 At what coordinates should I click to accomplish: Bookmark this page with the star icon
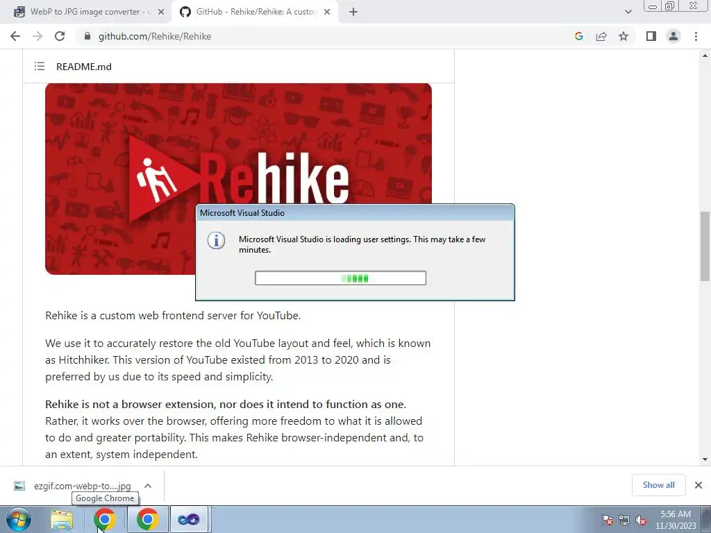(x=624, y=36)
